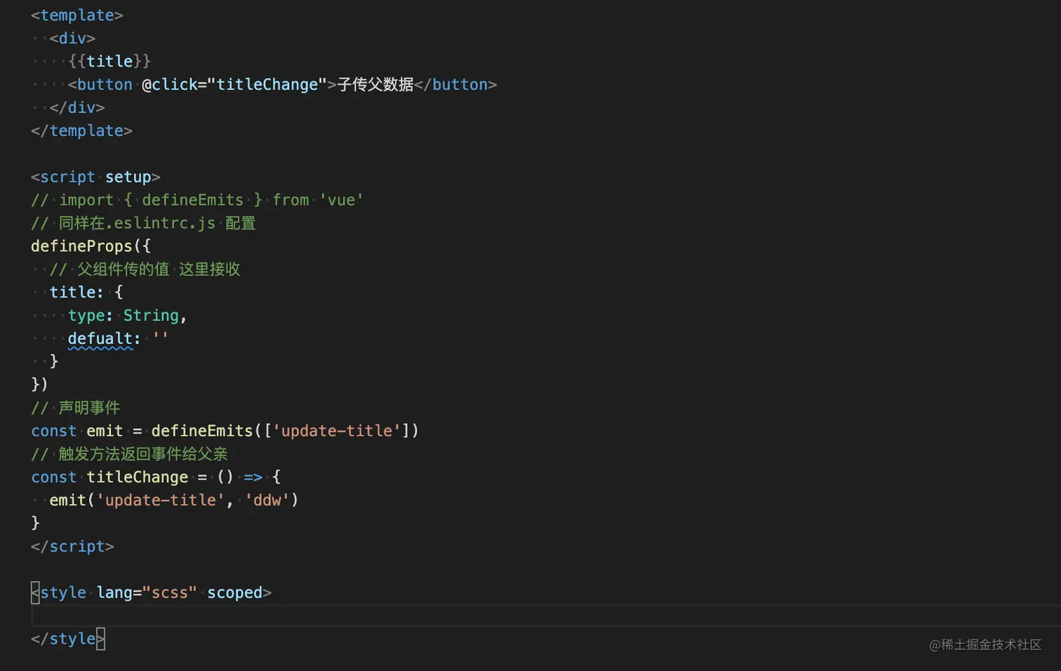Image resolution: width=1061 pixels, height=671 pixels.
Task: Click defineEmits(['update-title']) call
Action: click(x=285, y=431)
